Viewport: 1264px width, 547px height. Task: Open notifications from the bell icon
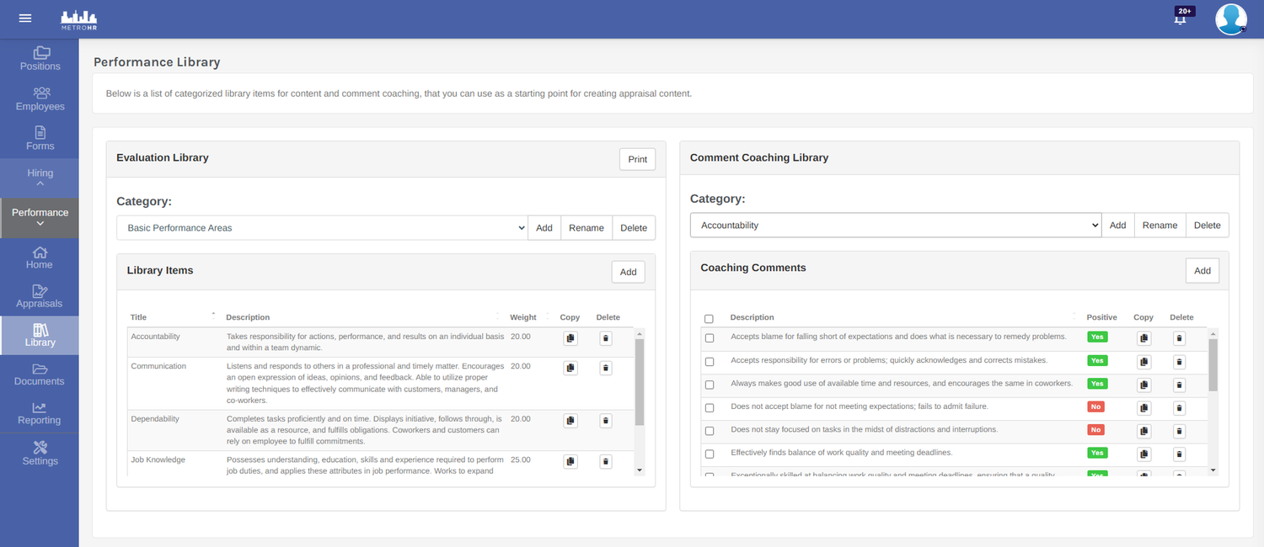(1181, 18)
